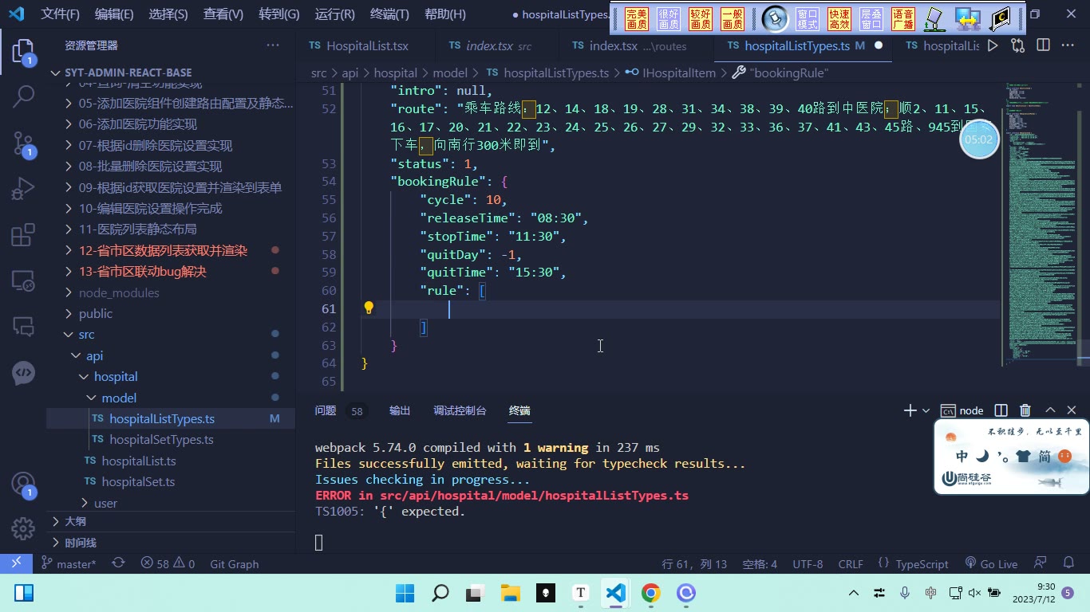1090x612 pixels.
Task: Click the Run play icon in editor toolbar
Action: [x=993, y=45]
